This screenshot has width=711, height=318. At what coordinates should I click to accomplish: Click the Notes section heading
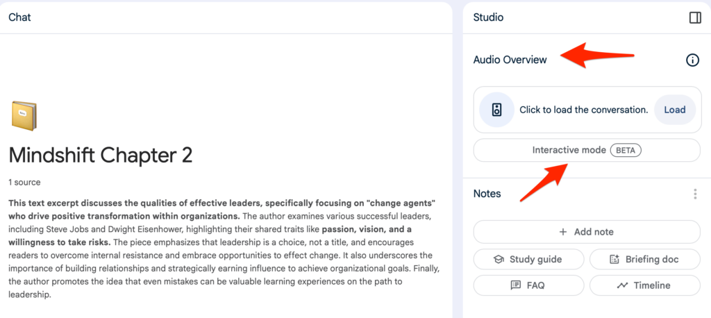pyautogui.click(x=487, y=194)
